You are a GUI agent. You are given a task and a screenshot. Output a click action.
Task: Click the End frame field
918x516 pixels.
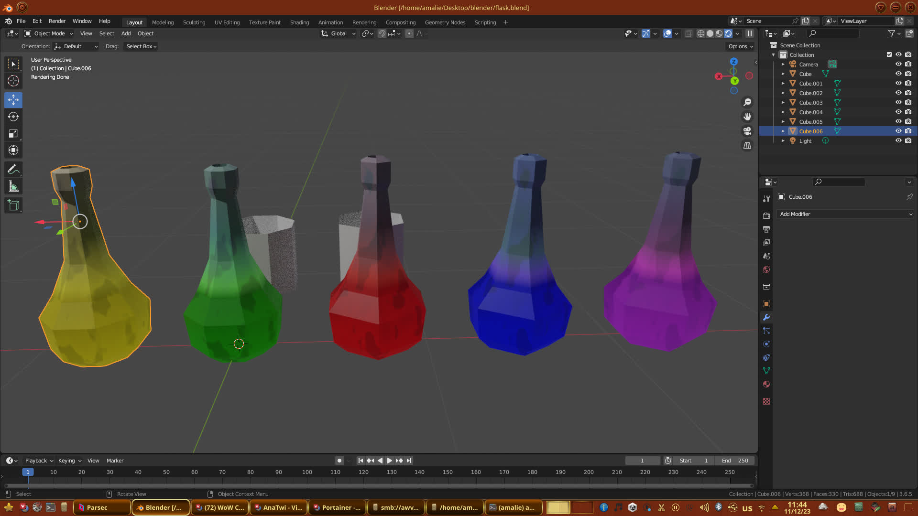(735, 461)
